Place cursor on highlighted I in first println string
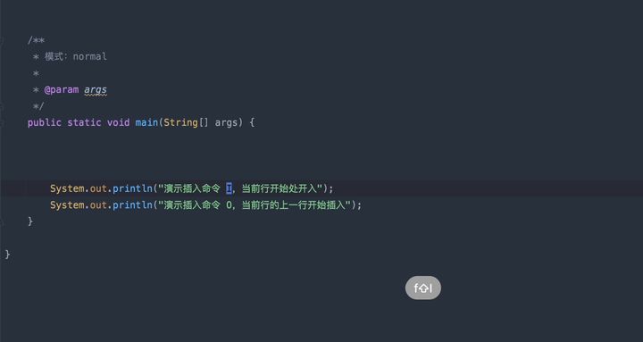 click(x=229, y=188)
